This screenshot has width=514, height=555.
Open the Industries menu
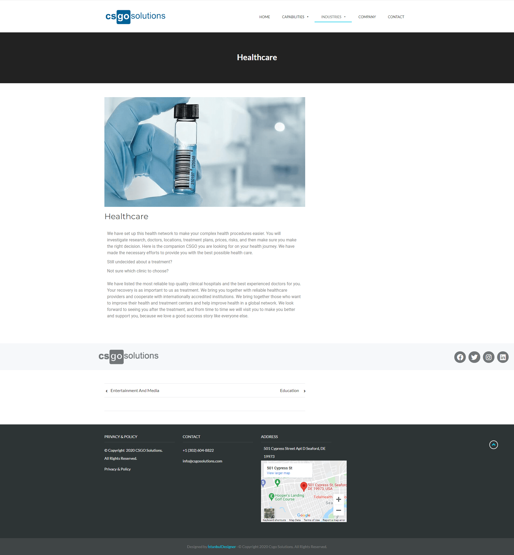pyautogui.click(x=331, y=17)
